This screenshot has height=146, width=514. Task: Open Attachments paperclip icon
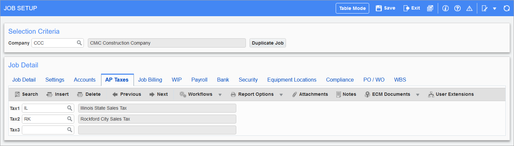click(294, 94)
